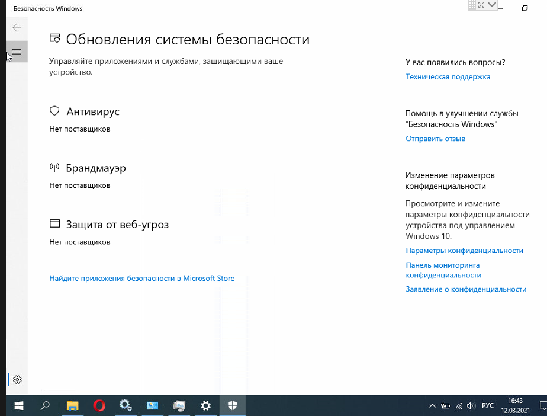The height and width of the screenshot is (416, 547).
Task: Open the hamburger navigation menu
Action: click(x=17, y=52)
